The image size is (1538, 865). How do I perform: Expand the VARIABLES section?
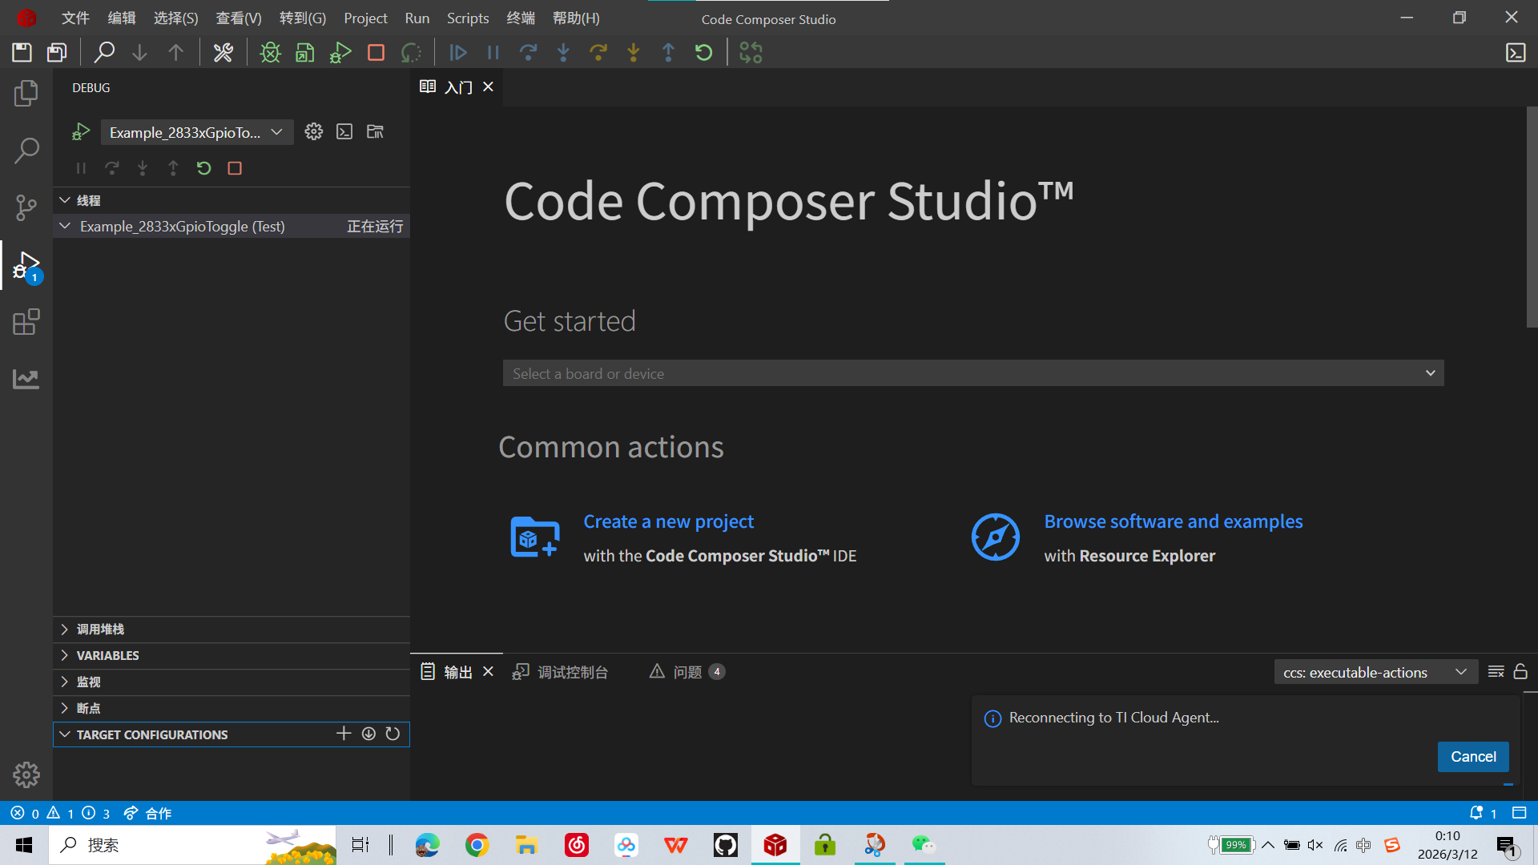point(107,655)
